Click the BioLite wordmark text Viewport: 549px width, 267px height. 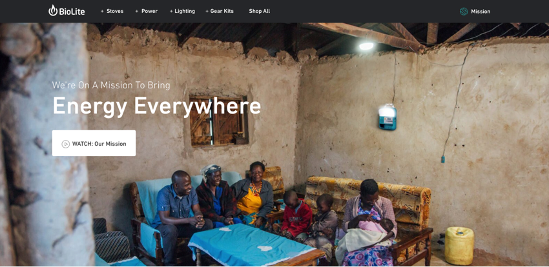pyautogui.click(x=72, y=12)
